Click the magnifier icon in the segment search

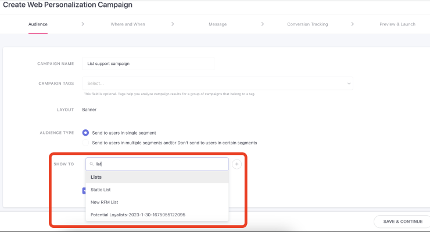pos(92,164)
